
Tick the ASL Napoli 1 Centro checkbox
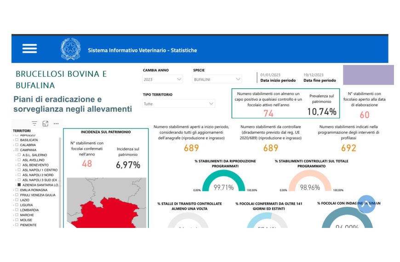[19, 170]
